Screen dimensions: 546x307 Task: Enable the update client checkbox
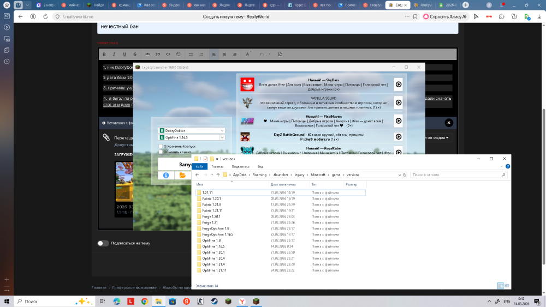click(x=161, y=152)
